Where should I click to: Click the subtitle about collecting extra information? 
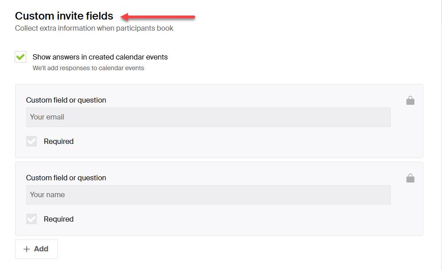coord(95,28)
